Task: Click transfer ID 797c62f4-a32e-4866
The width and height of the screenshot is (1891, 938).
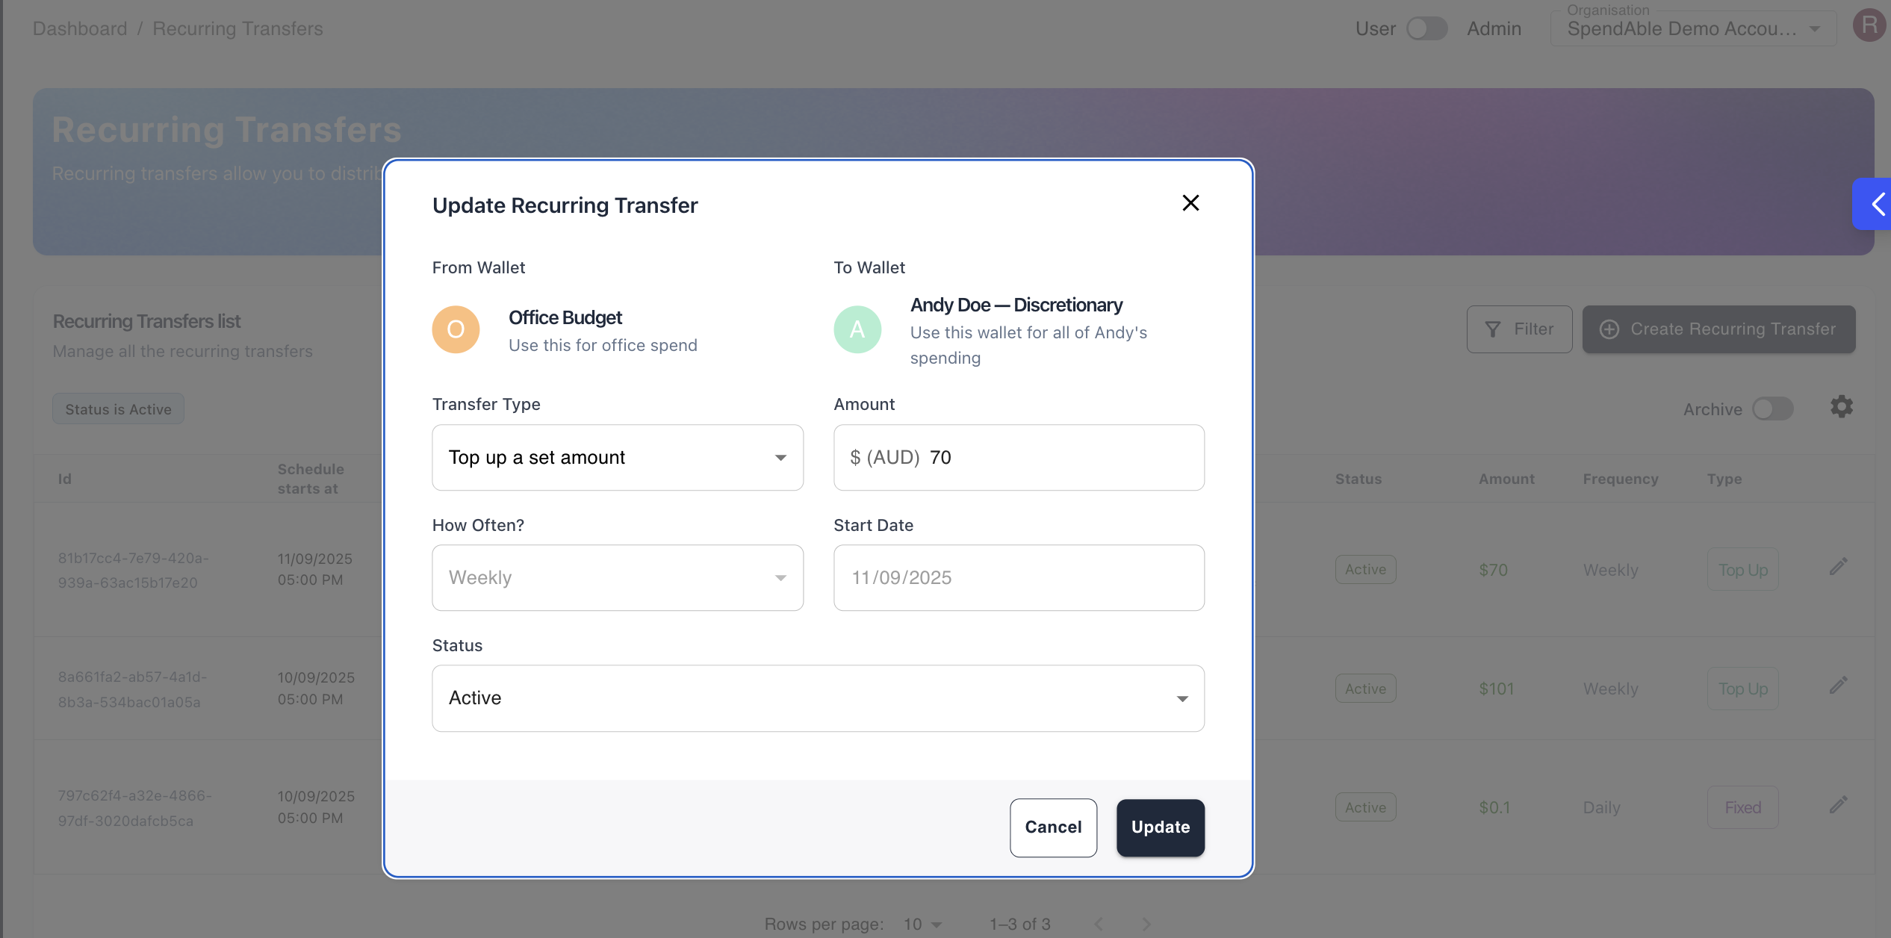Action: point(135,808)
